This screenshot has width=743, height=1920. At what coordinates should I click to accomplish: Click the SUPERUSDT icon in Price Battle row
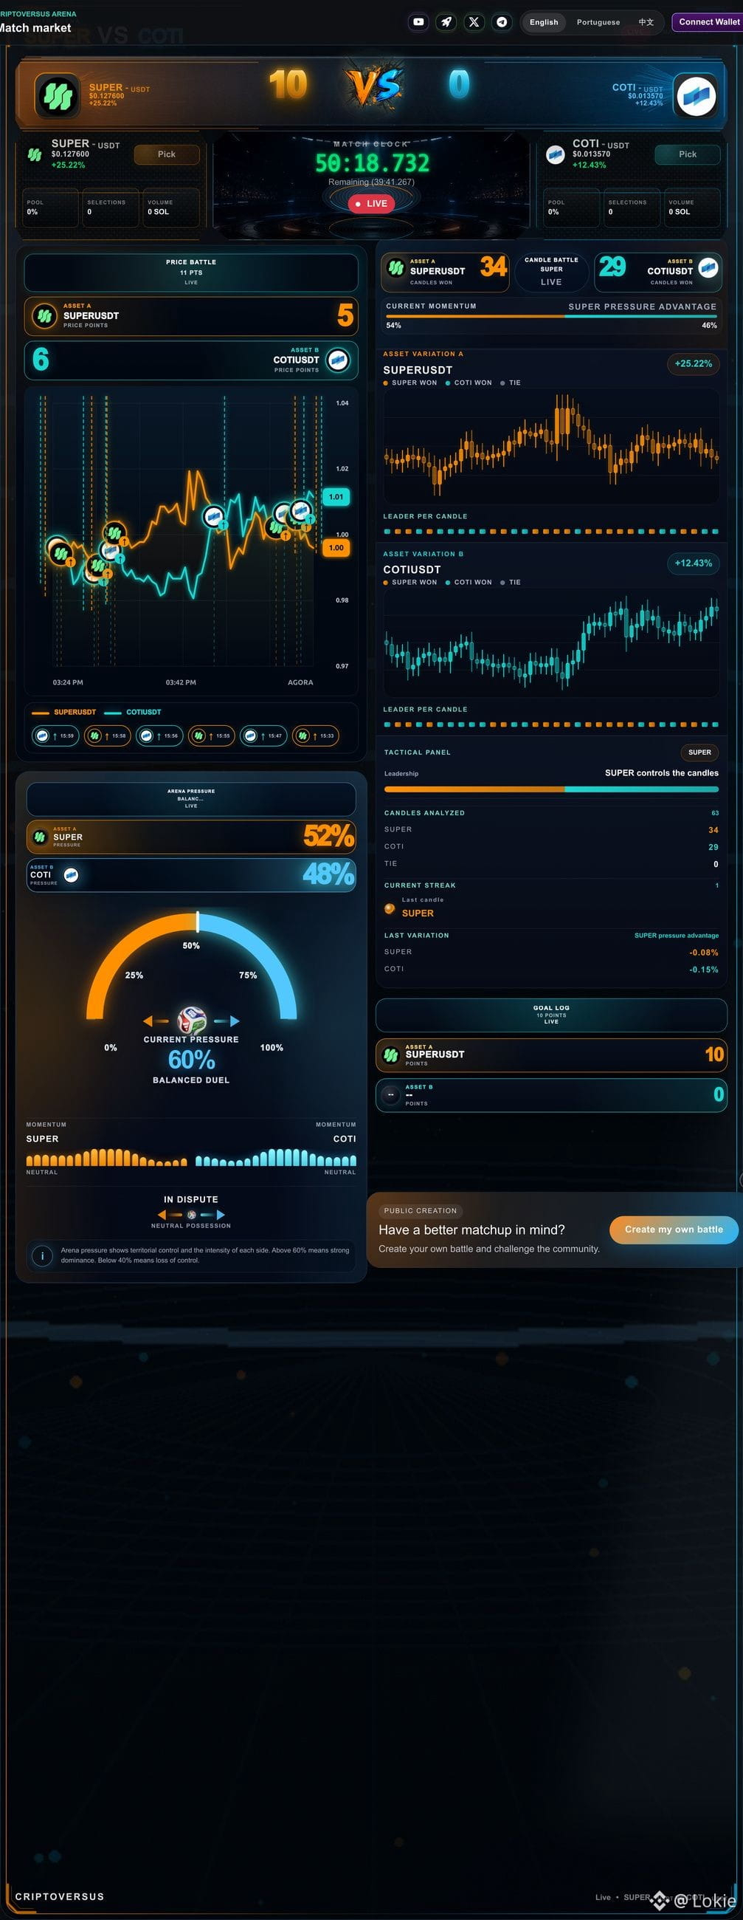45,316
